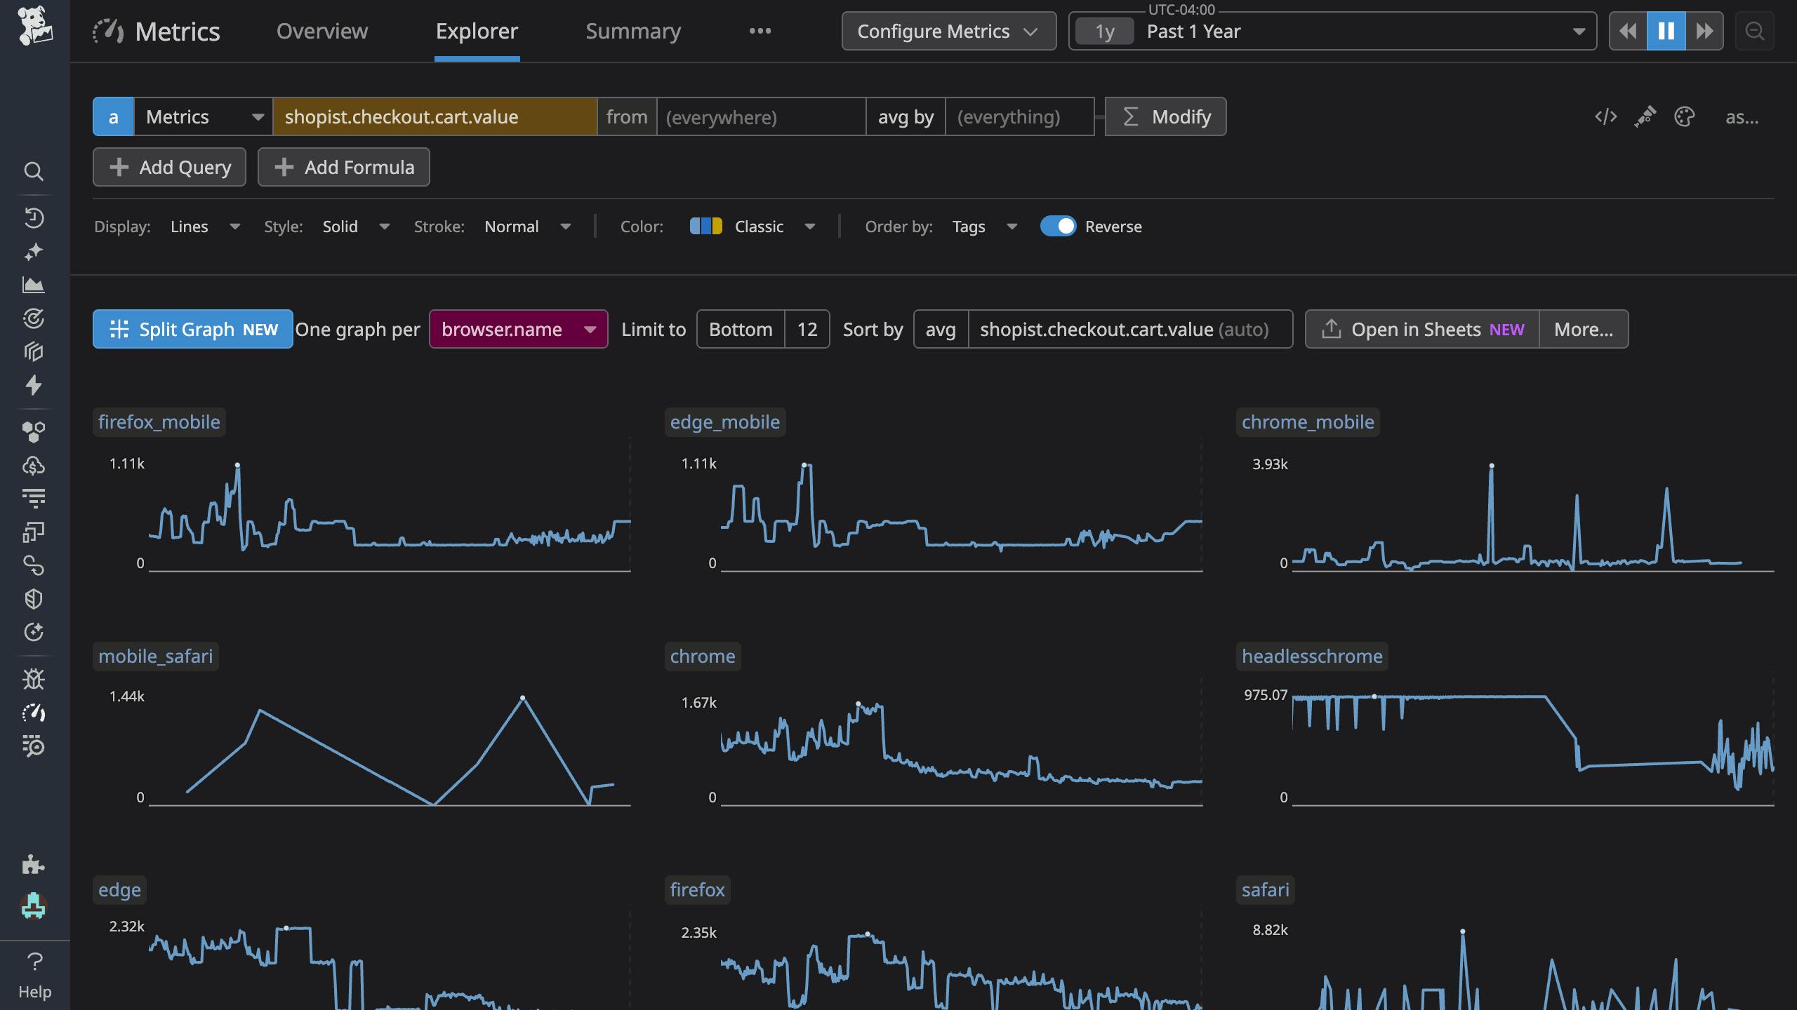The height and width of the screenshot is (1010, 1797).
Task: Click Open in Sheets button
Action: click(x=1422, y=329)
